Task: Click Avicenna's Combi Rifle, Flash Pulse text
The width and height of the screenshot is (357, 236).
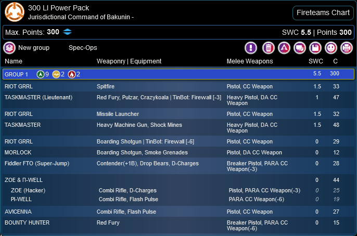Action: (126, 212)
